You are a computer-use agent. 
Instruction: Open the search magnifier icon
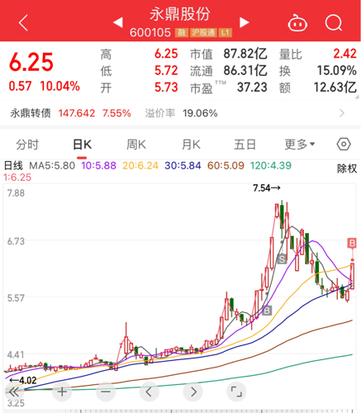point(334,23)
